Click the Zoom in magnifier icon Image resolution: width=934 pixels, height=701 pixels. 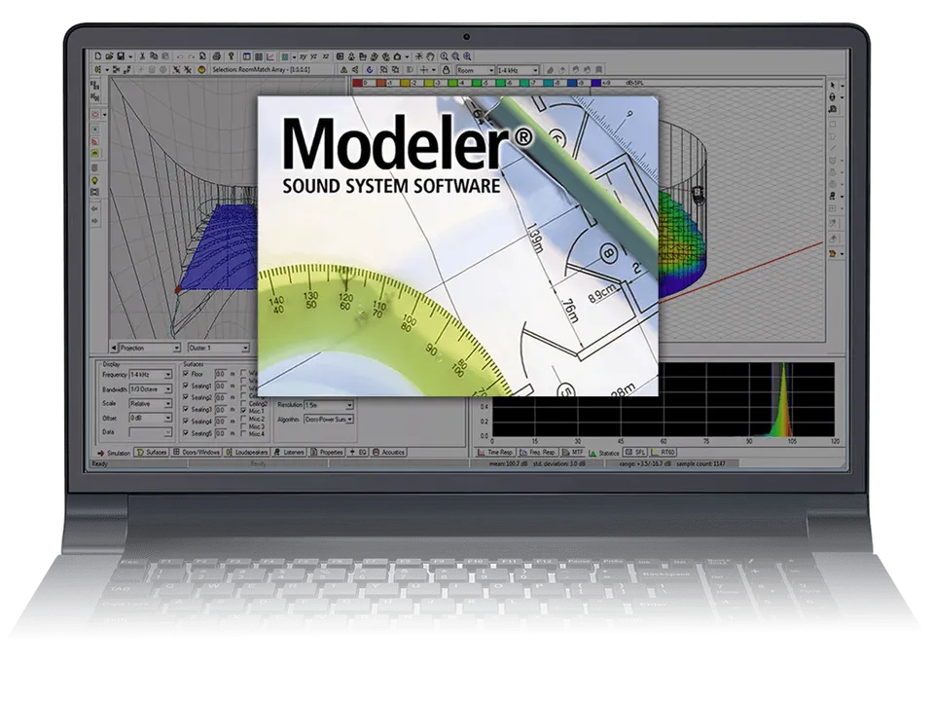pos(445,56)
